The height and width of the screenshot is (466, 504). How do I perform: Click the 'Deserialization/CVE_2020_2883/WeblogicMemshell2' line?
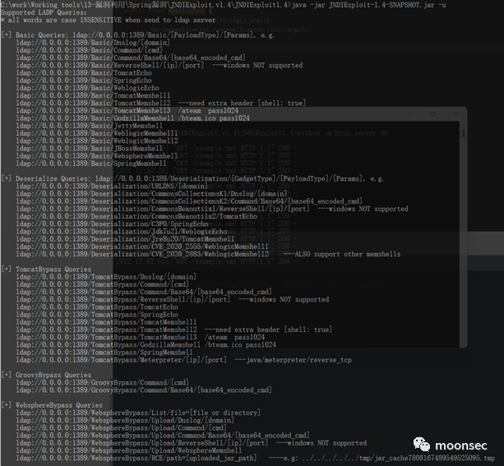[208, 254]
